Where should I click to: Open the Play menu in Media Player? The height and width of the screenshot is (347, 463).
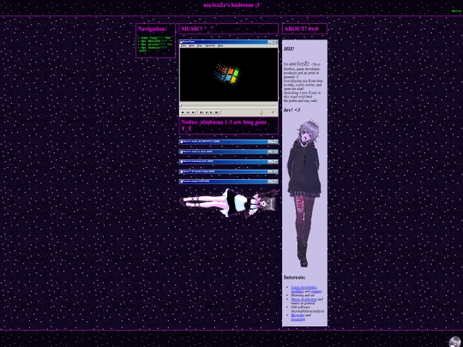[x=200, y=45]
